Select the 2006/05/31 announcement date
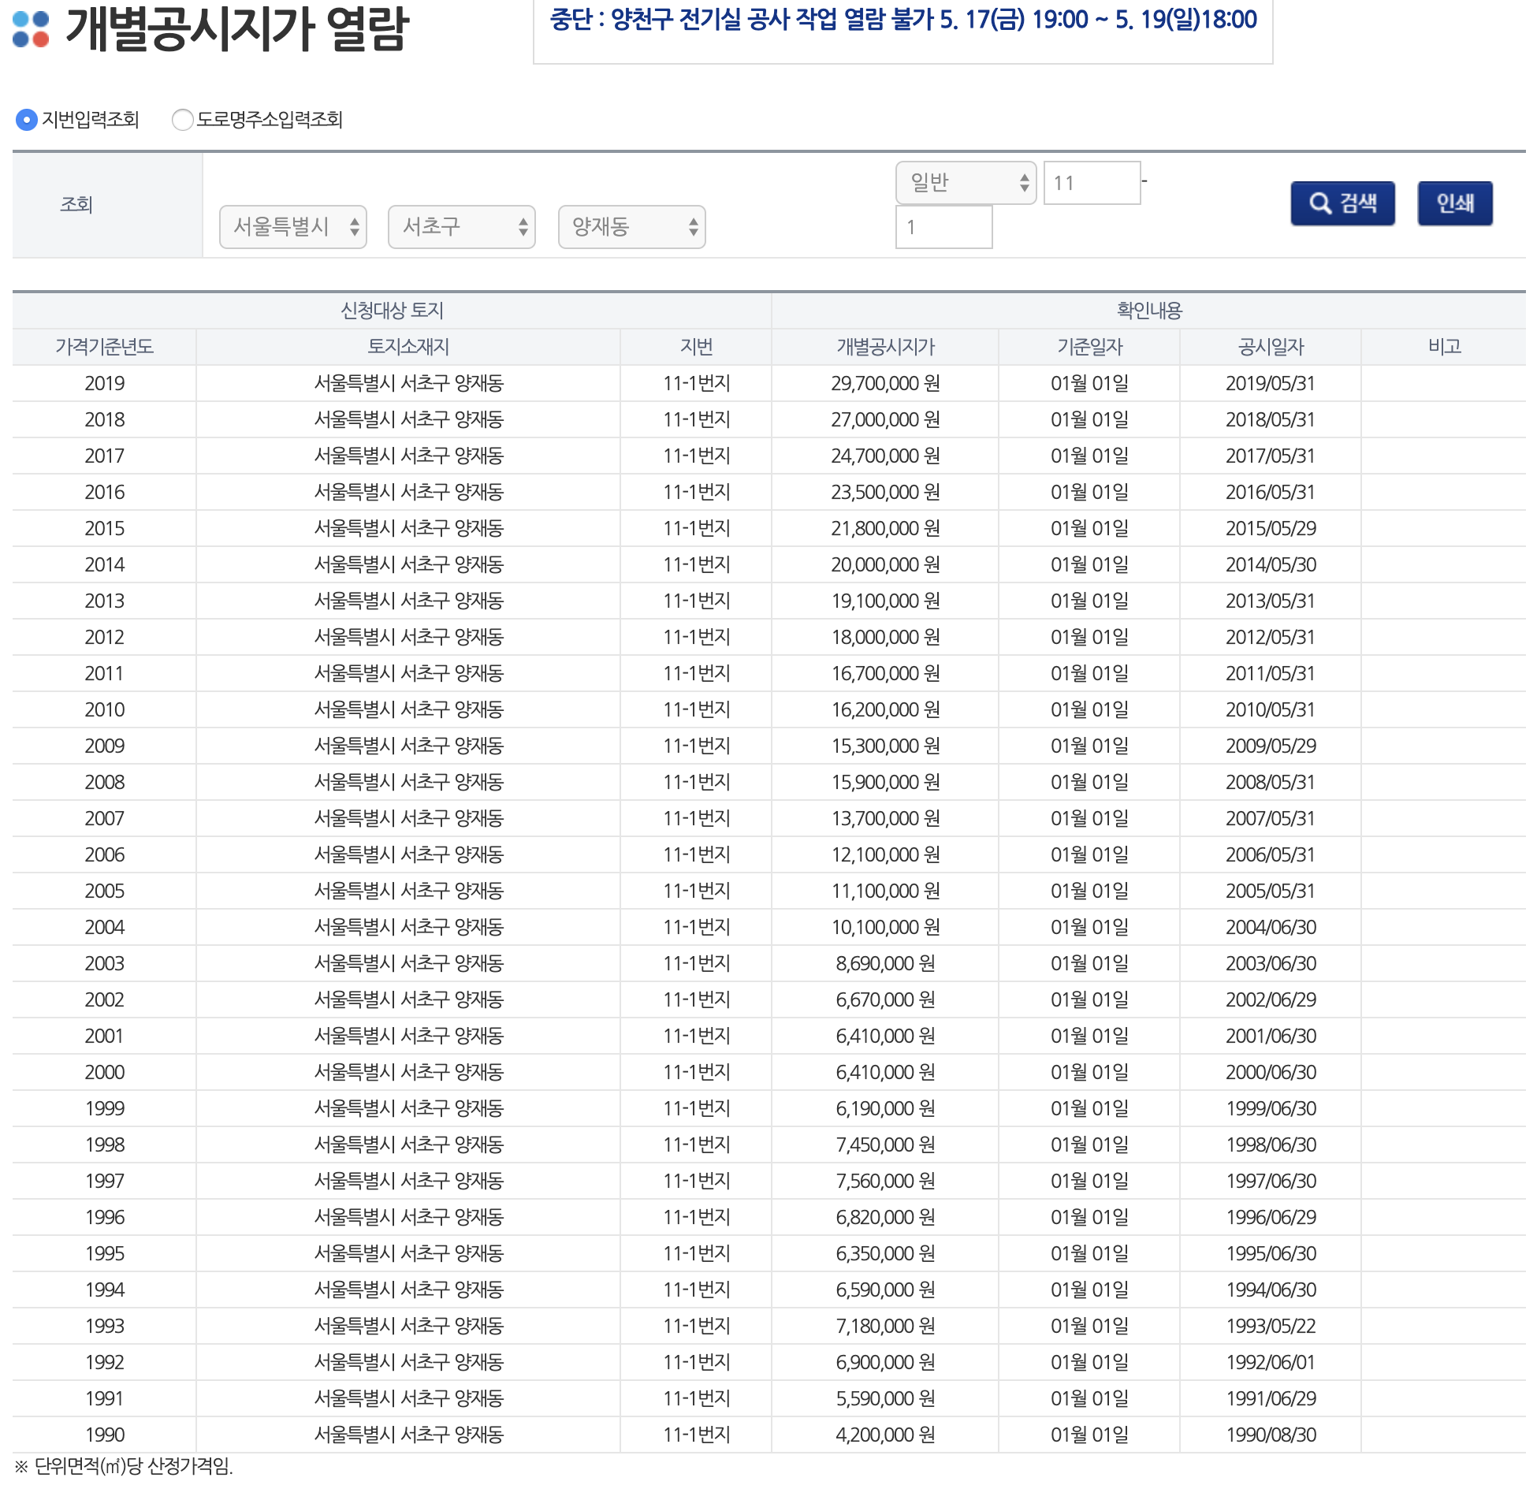The height and width of the screenshot is (1485, 1537). tap(1271, 854)
